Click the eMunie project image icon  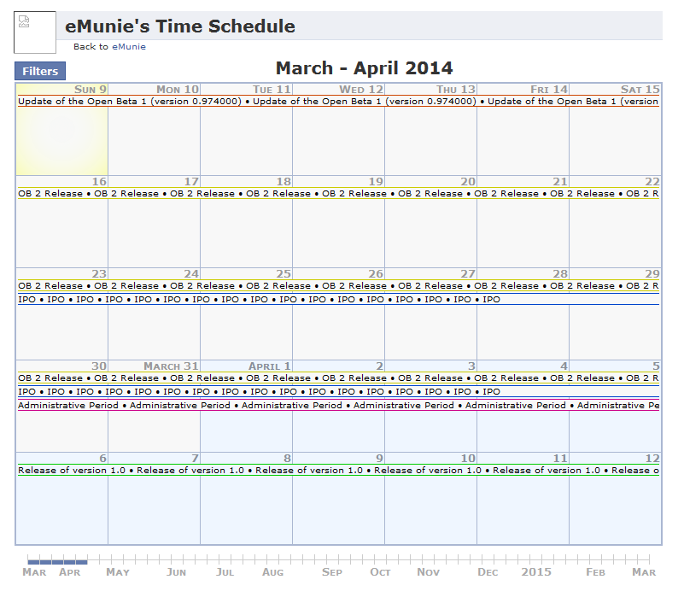pyautogui.click(x=34, y=32)
